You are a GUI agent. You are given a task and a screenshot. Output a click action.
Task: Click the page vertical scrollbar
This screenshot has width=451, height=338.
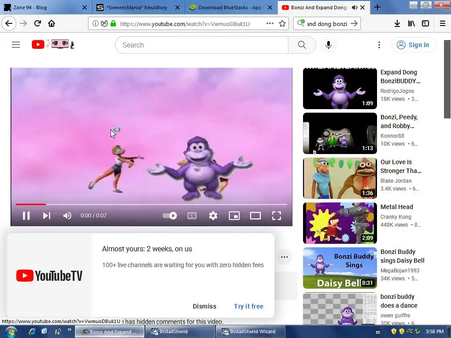[447, 79]
